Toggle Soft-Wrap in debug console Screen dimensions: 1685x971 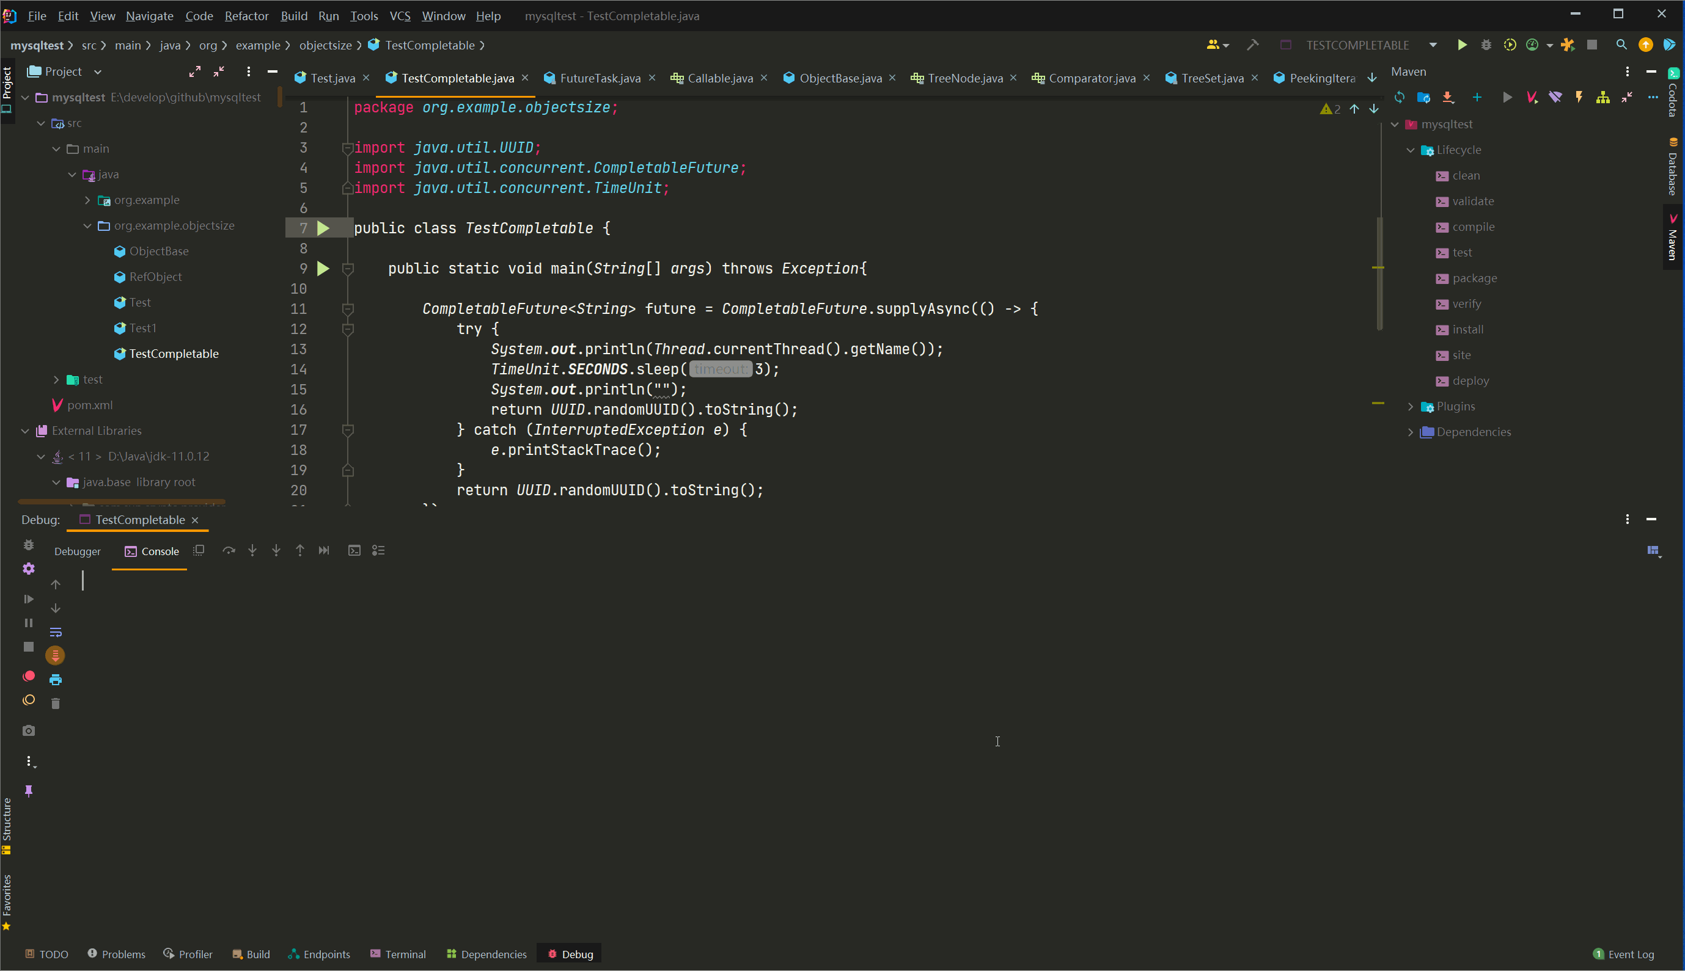tap(56, 631)
